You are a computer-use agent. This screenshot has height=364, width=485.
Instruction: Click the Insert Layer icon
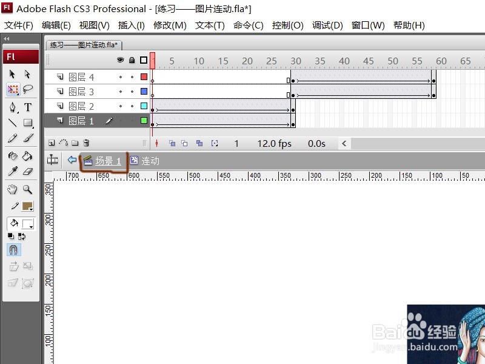[52, 143]
